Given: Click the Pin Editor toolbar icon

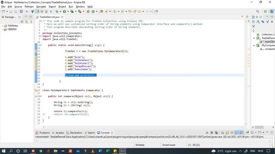Looking at the screenshot, I should coord(156,12).
